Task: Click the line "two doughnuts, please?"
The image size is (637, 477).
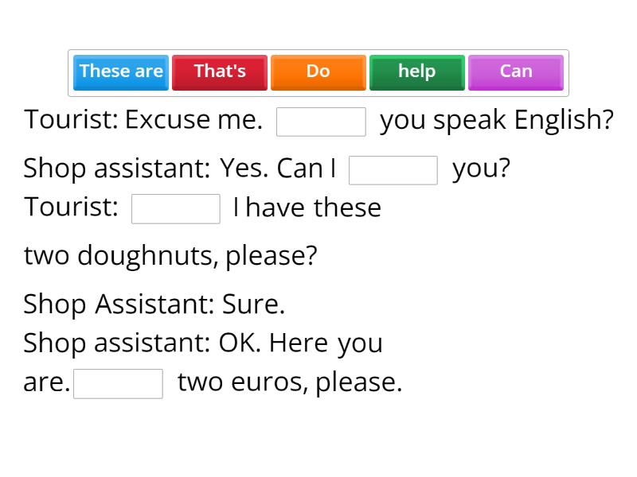Action: pos(170,256)
